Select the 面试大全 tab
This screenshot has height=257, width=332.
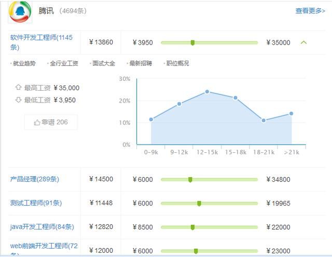(x=104, y=63)
